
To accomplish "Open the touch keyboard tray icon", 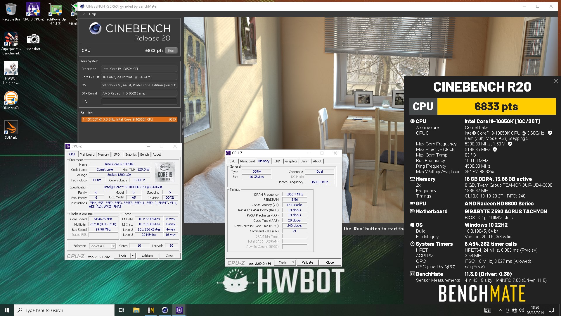I will click(487, 310).
